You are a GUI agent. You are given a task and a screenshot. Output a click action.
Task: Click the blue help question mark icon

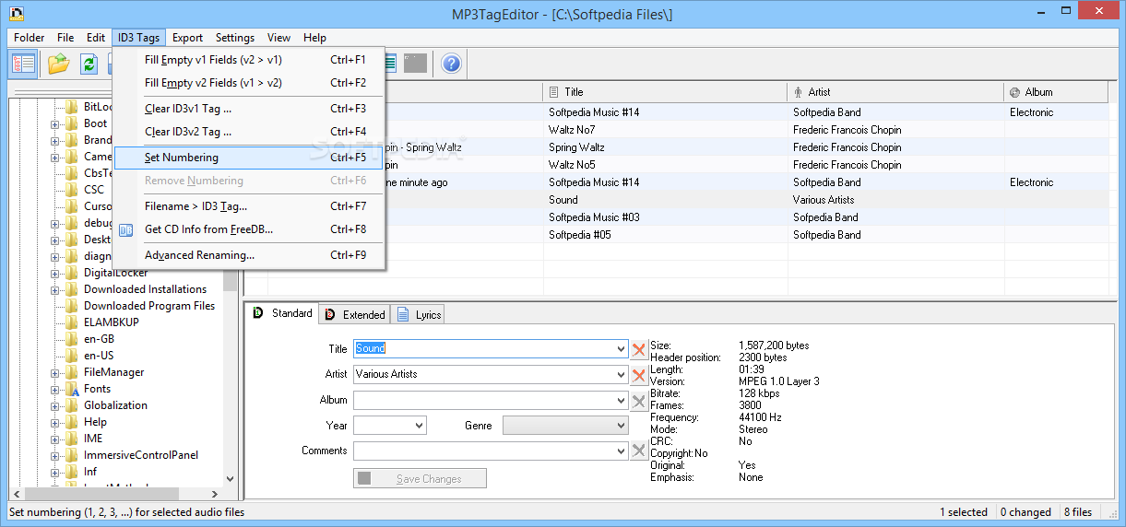click(x=451, y=64)
